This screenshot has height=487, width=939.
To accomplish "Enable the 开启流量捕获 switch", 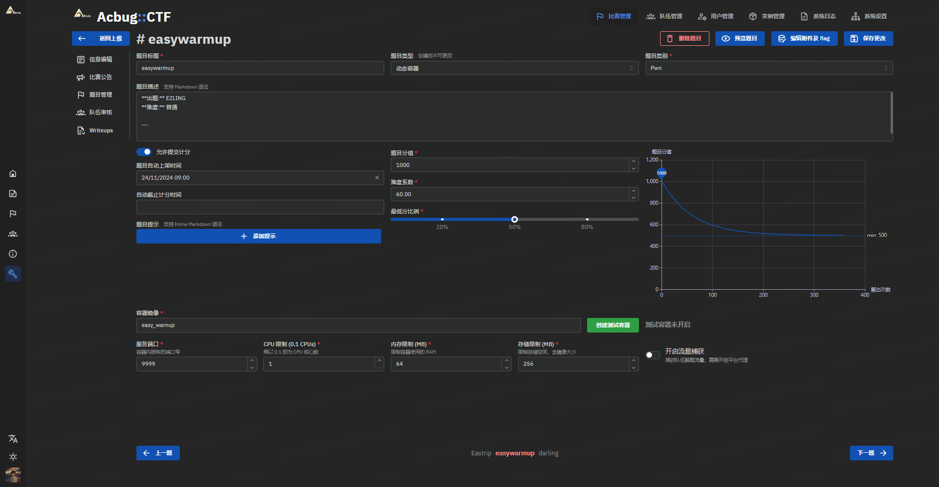I will click(653, 355).
